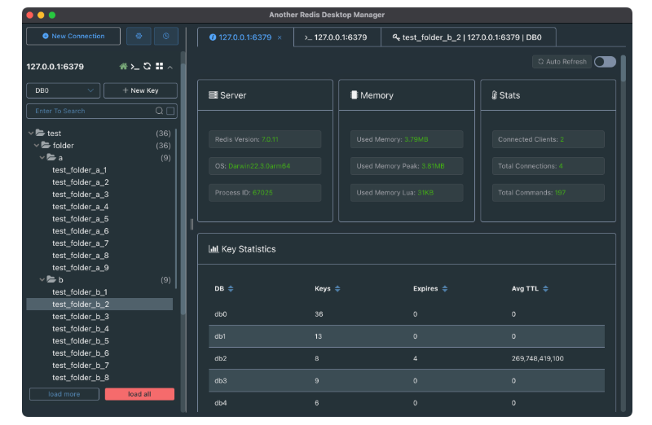Click the Total Commands 197 field

548,193
